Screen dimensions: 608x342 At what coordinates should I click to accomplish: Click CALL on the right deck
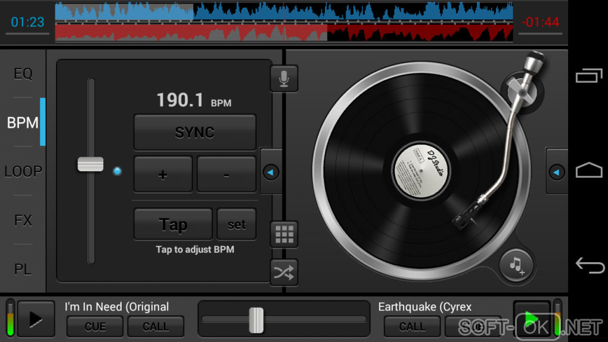(412, 327)
